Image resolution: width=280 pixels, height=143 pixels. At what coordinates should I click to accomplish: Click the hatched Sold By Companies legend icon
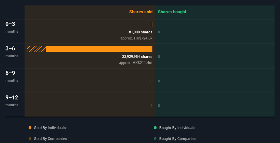pyautogui.click(x=30, y=139)
